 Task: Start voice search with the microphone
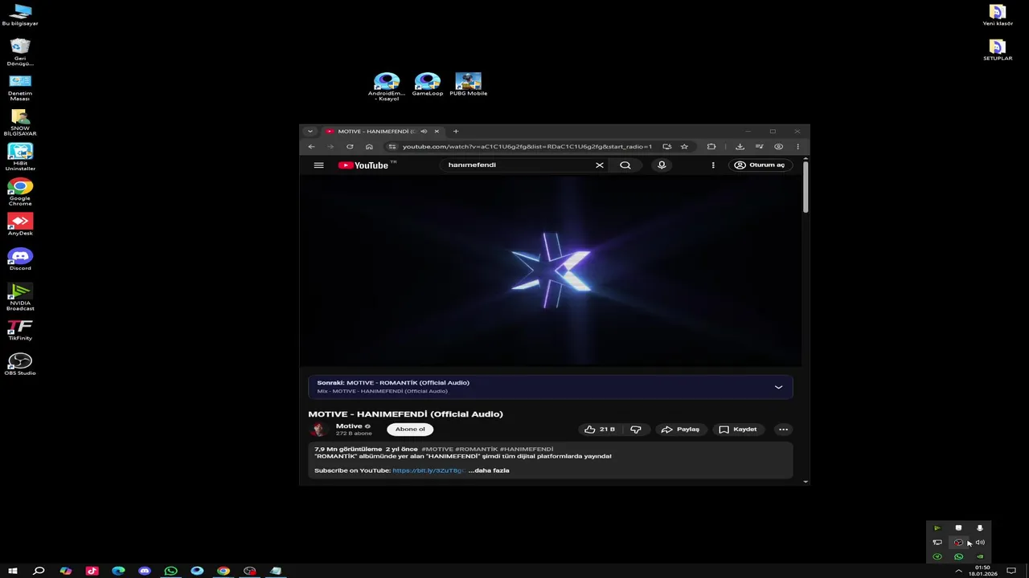coord(662,165)
